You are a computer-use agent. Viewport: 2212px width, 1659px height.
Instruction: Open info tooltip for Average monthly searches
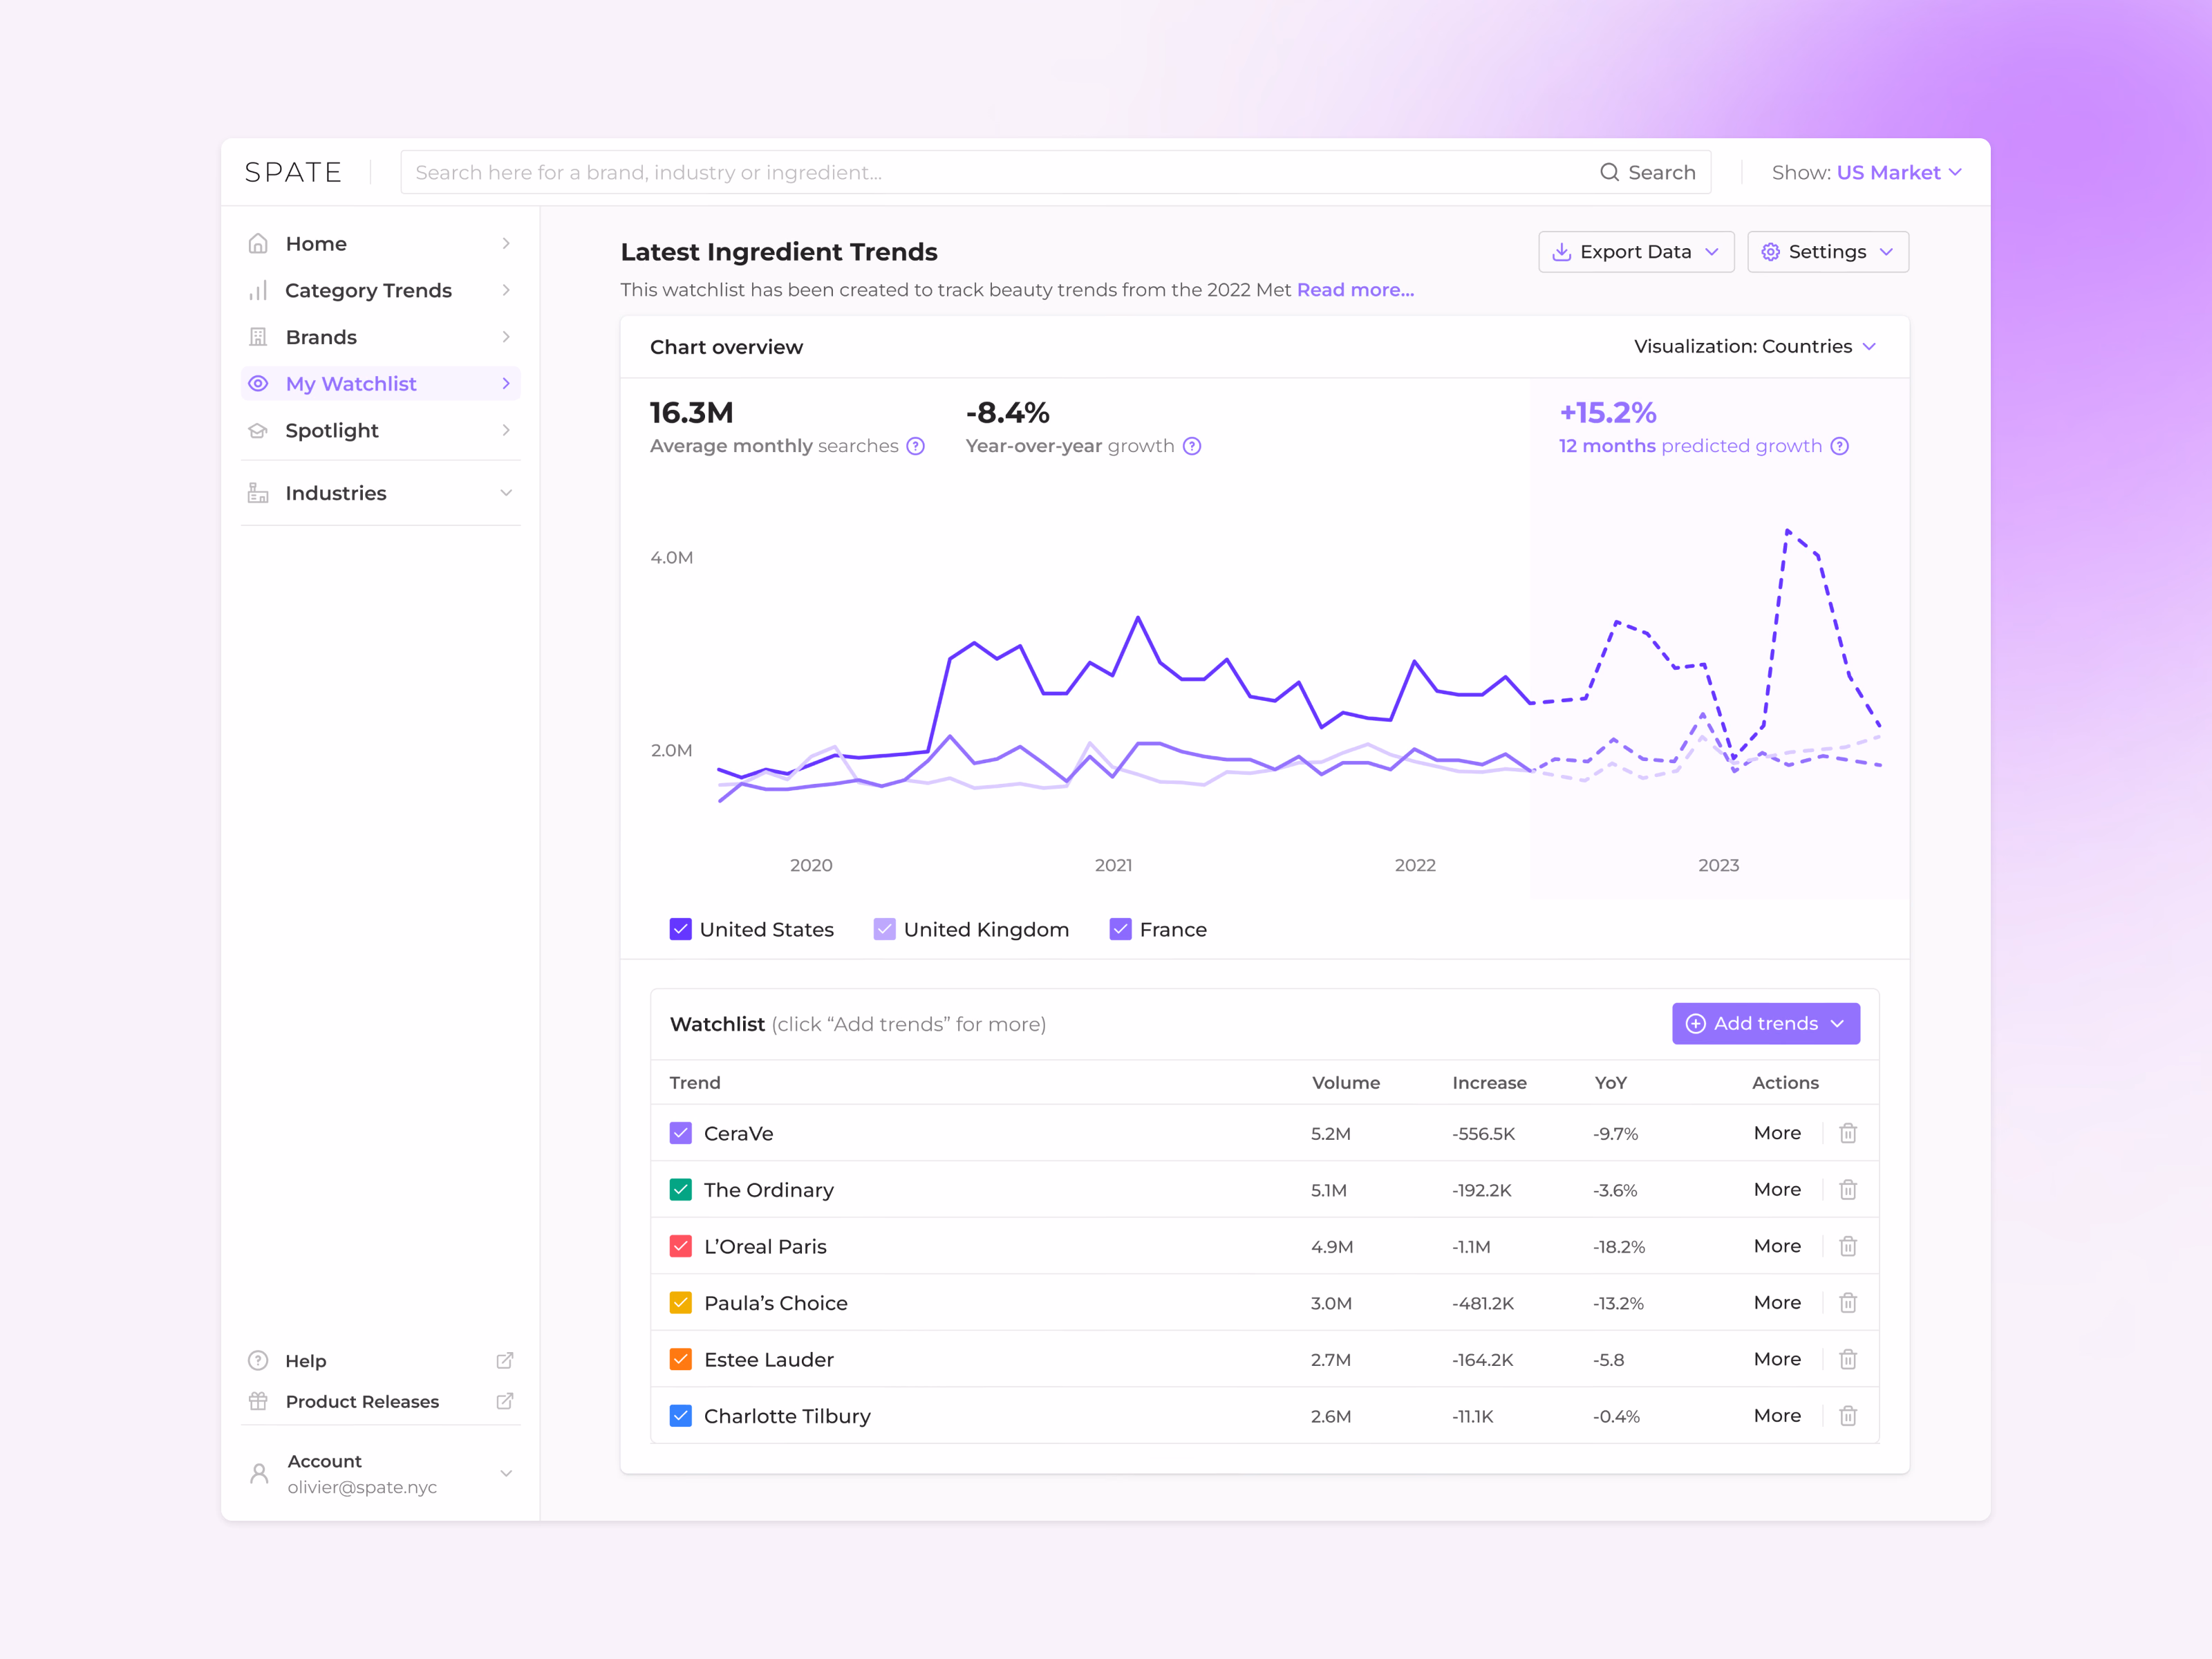915,446
